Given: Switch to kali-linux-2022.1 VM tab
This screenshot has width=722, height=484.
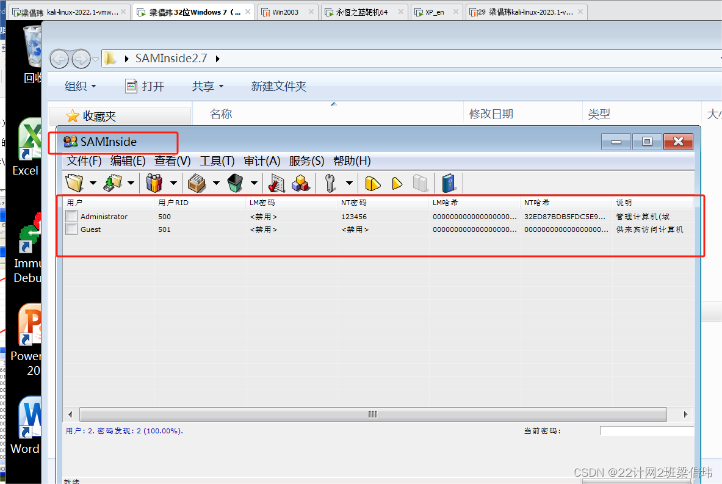Looking at the screenshot, I should pos(69,12).
